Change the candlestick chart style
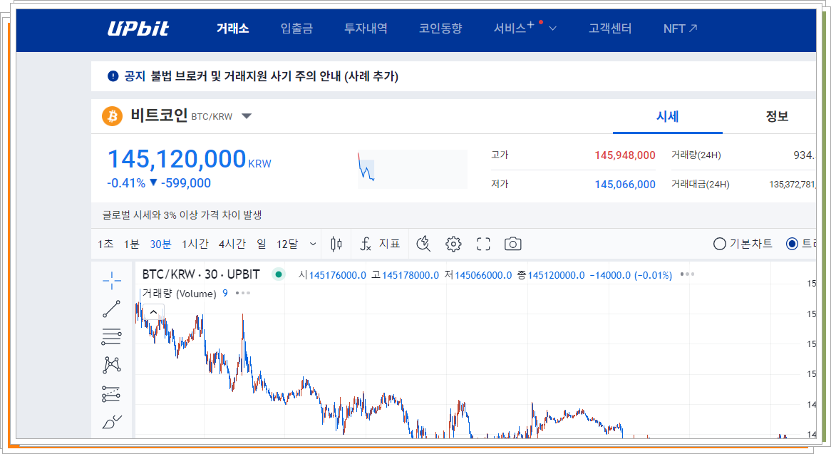831x454 pixels. point(336,244)
